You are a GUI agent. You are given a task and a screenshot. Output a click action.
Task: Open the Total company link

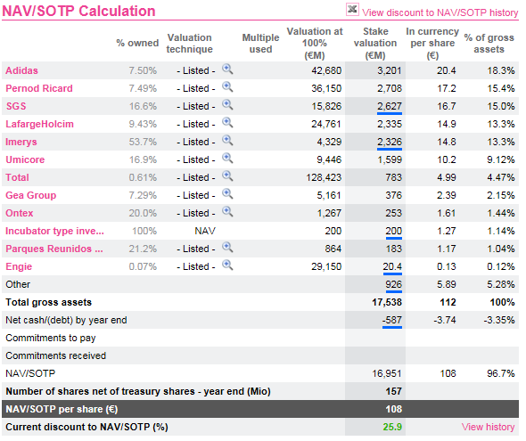click(17, 177)
